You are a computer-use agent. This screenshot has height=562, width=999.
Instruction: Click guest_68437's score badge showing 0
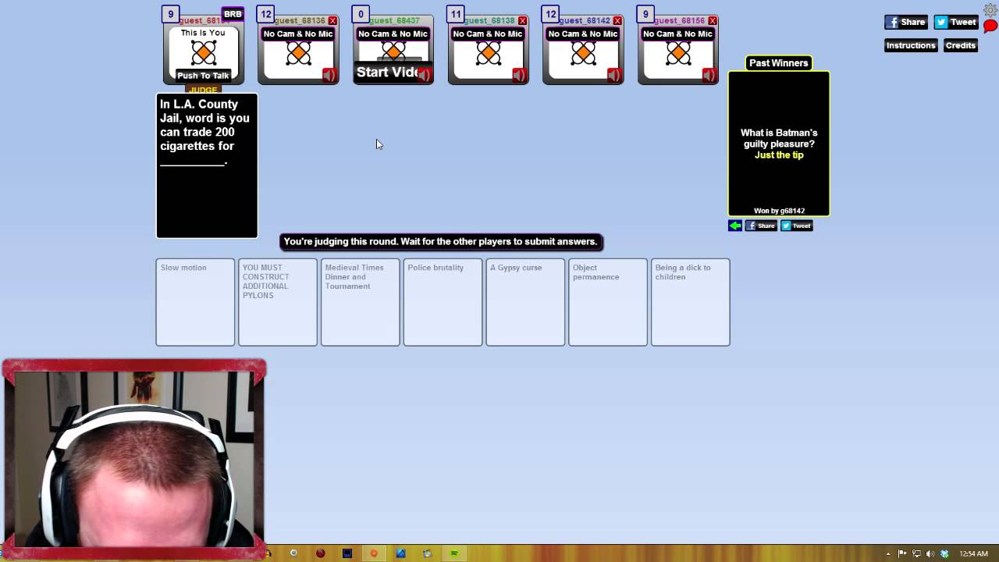point(361,14)
